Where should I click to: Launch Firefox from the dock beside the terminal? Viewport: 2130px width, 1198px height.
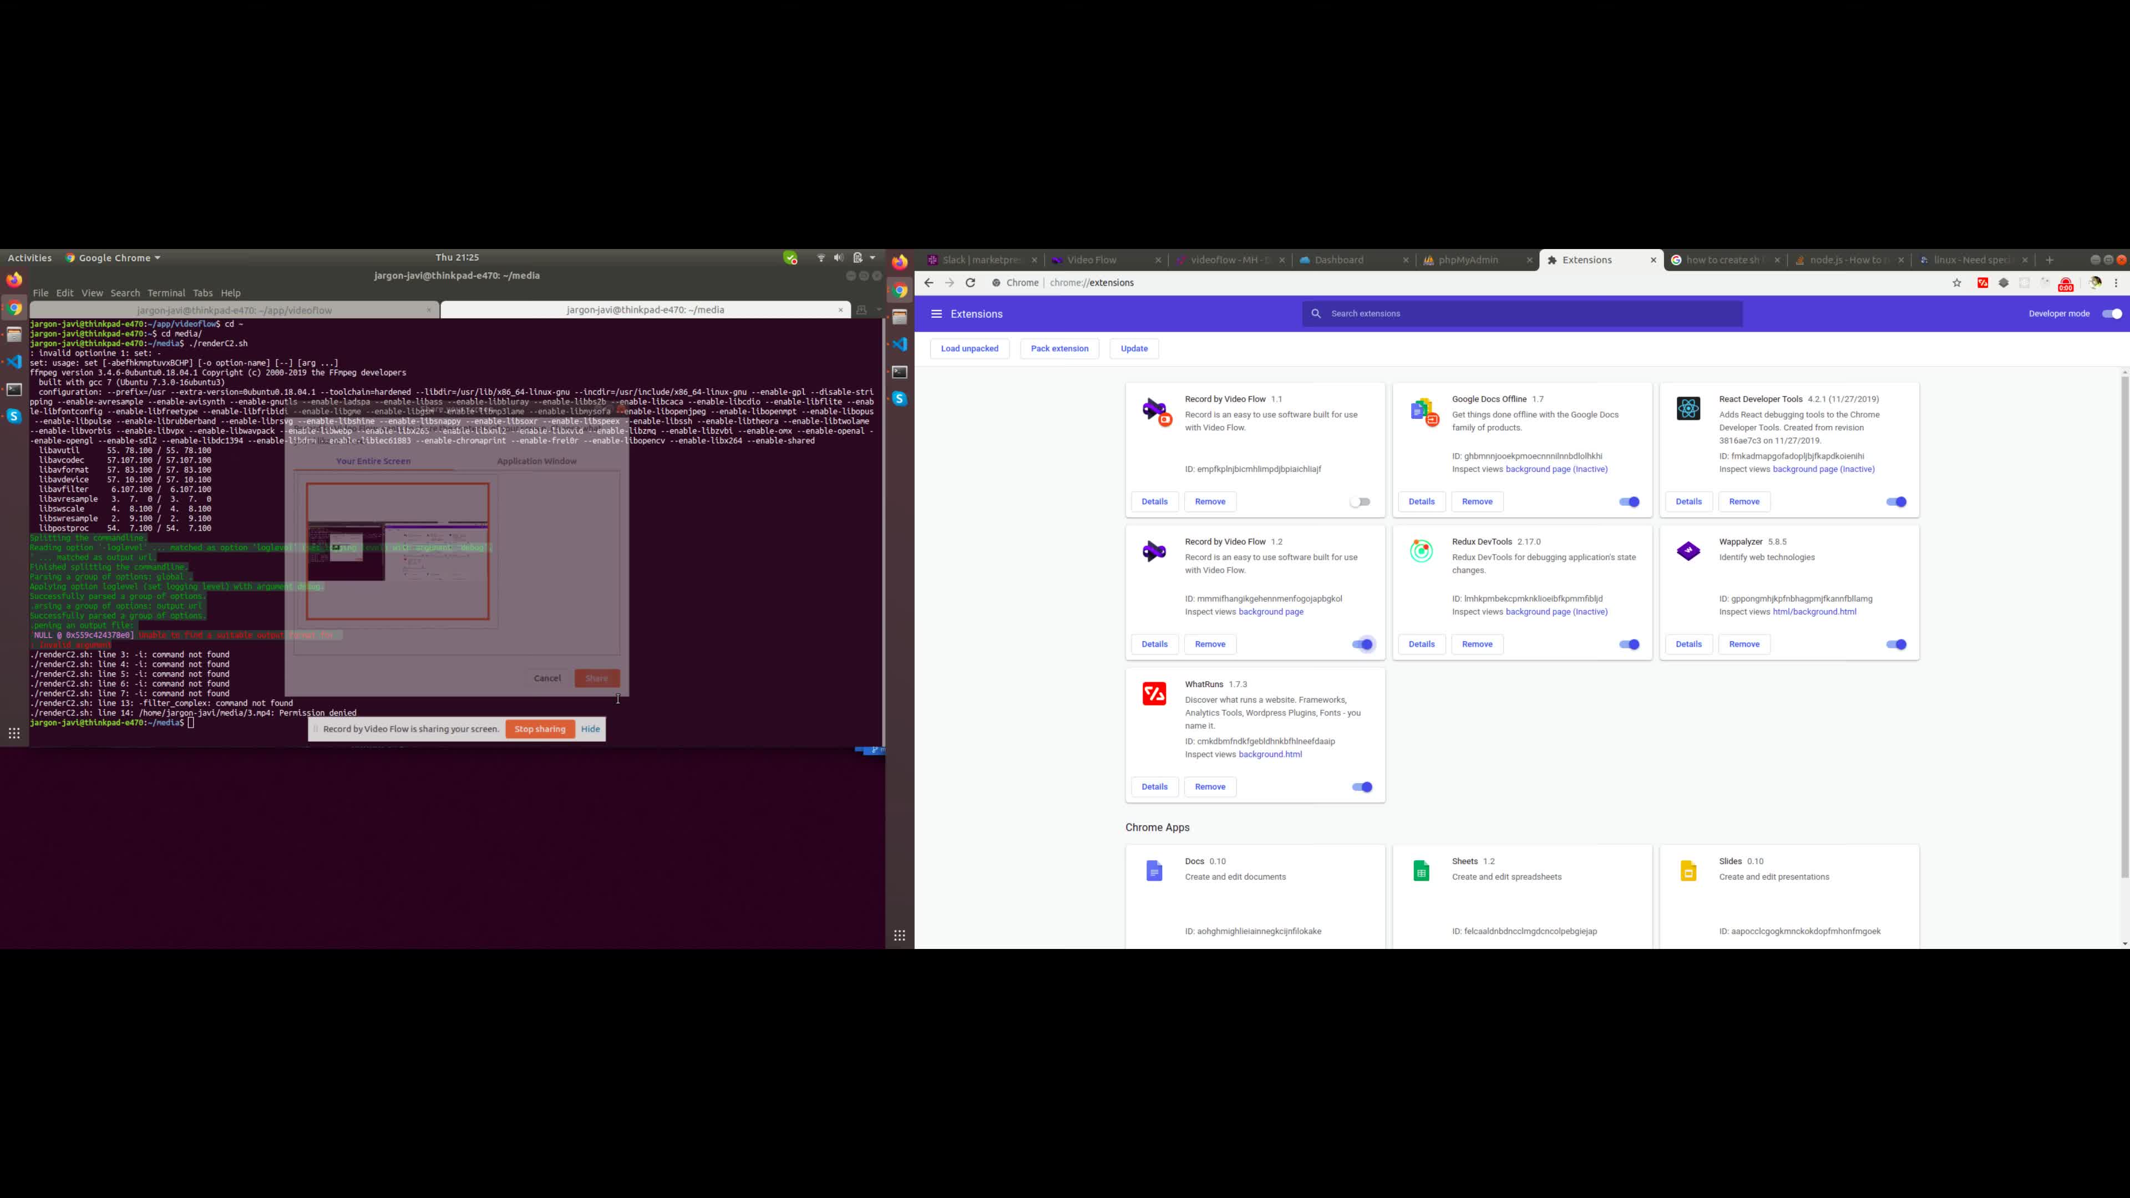14,280
